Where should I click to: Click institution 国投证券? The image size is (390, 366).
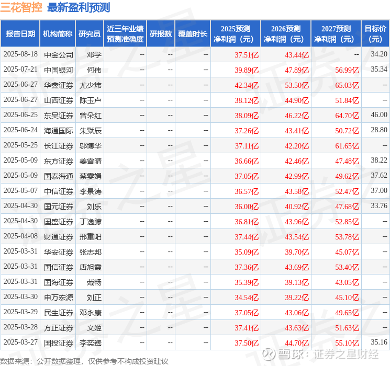pos(59,343)
